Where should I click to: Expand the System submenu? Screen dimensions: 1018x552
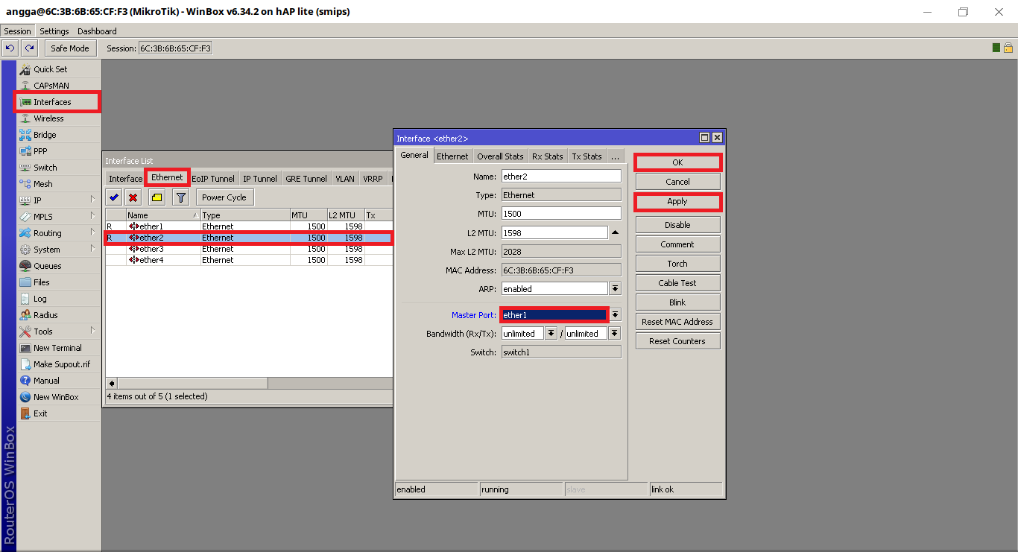coord(58,250)
